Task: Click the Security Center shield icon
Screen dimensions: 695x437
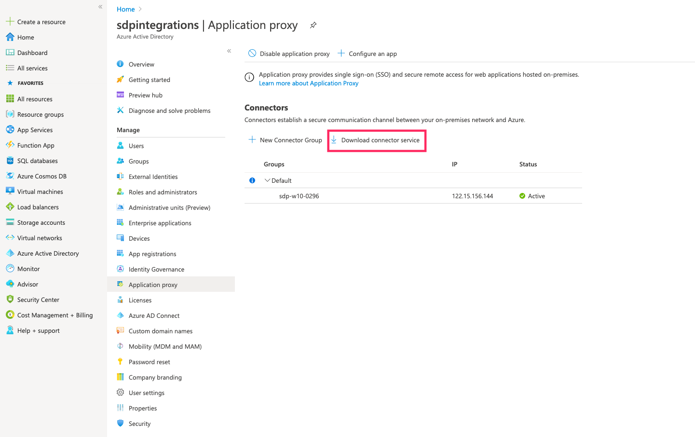Action: 10,300
